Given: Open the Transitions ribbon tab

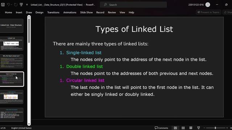Looking at the screenshot, I should pos(53,13).
